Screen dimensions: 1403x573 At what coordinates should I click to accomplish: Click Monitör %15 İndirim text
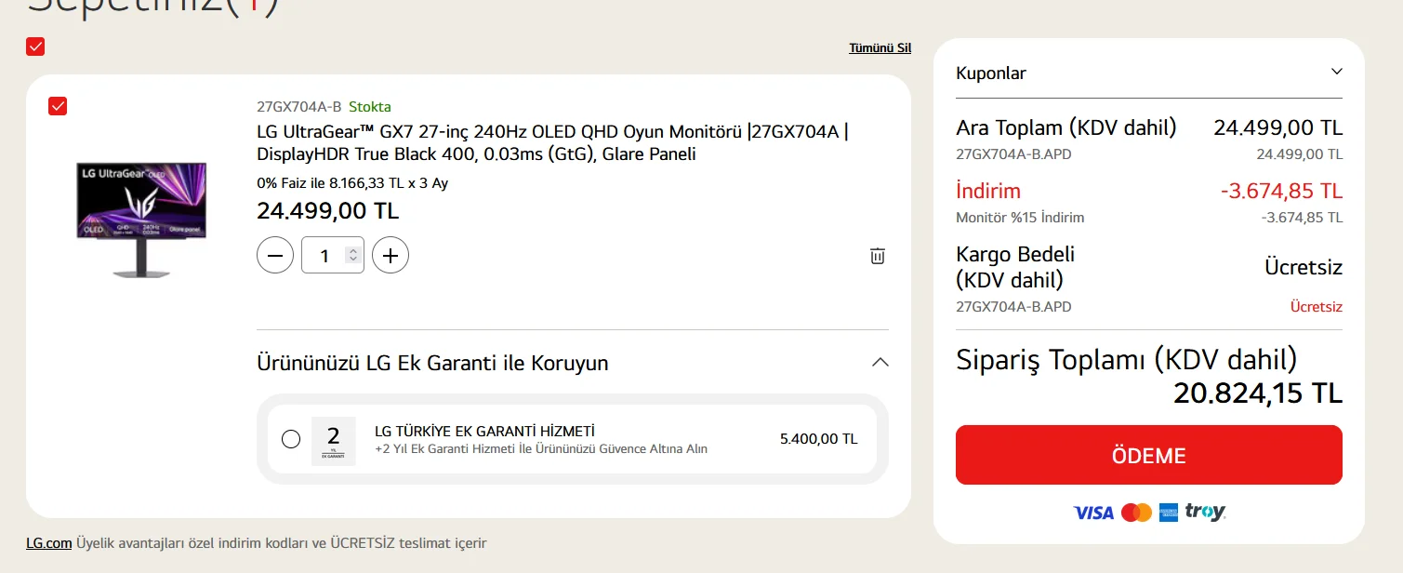tap(1020, 218)
